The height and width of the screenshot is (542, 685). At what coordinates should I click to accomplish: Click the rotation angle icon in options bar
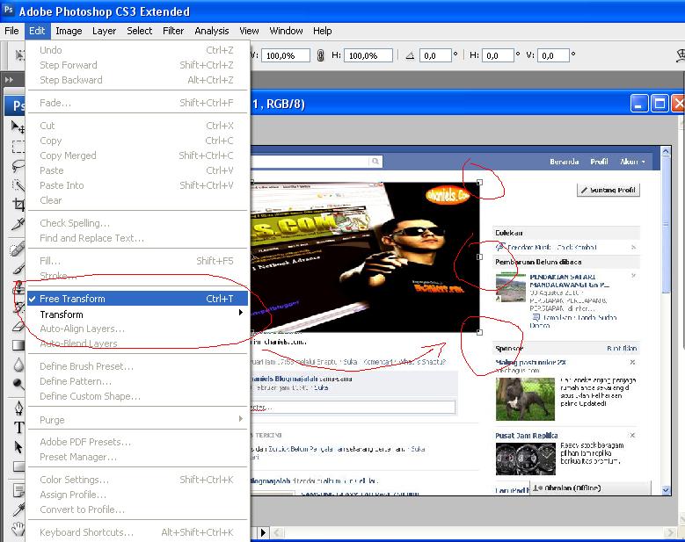410,55
